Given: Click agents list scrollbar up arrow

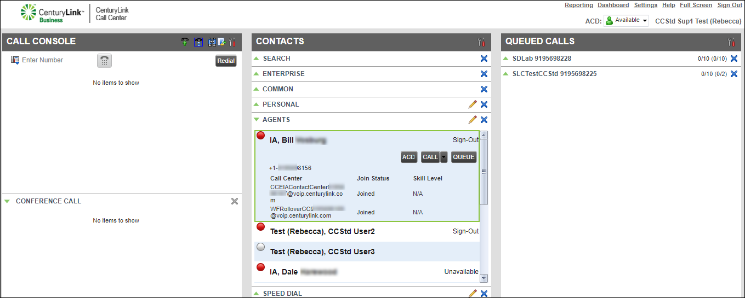Looking at the screenshot, I should pyautogui.click(x=484, y=135).
